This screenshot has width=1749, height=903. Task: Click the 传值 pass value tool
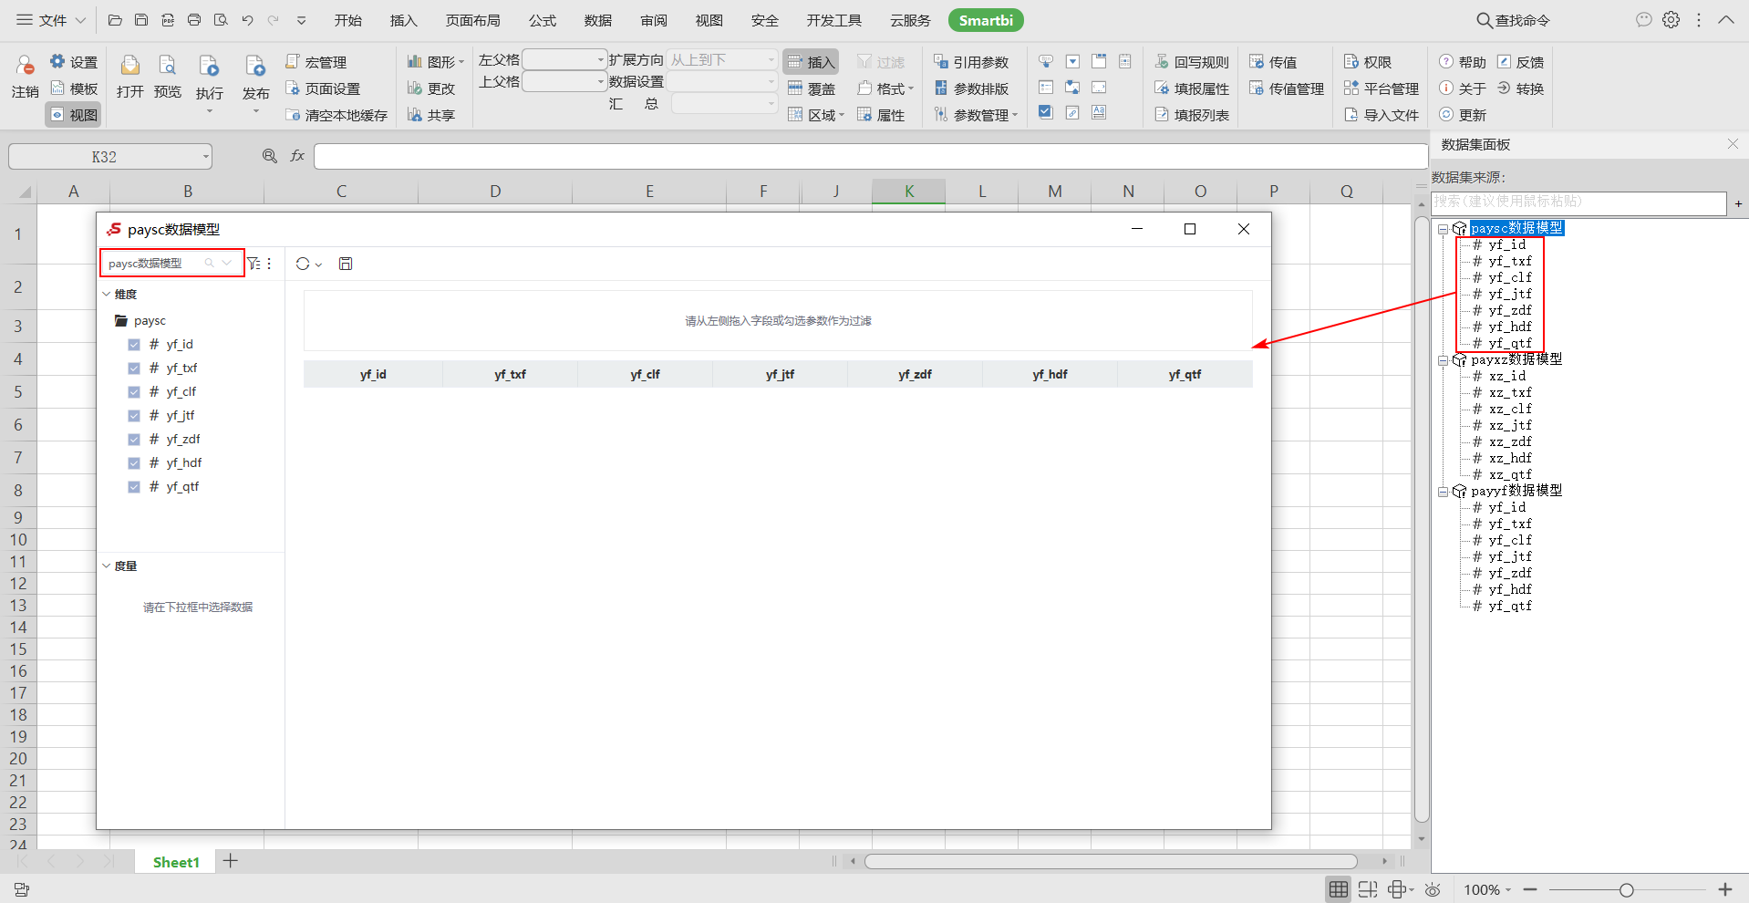tap(1273, 62)
